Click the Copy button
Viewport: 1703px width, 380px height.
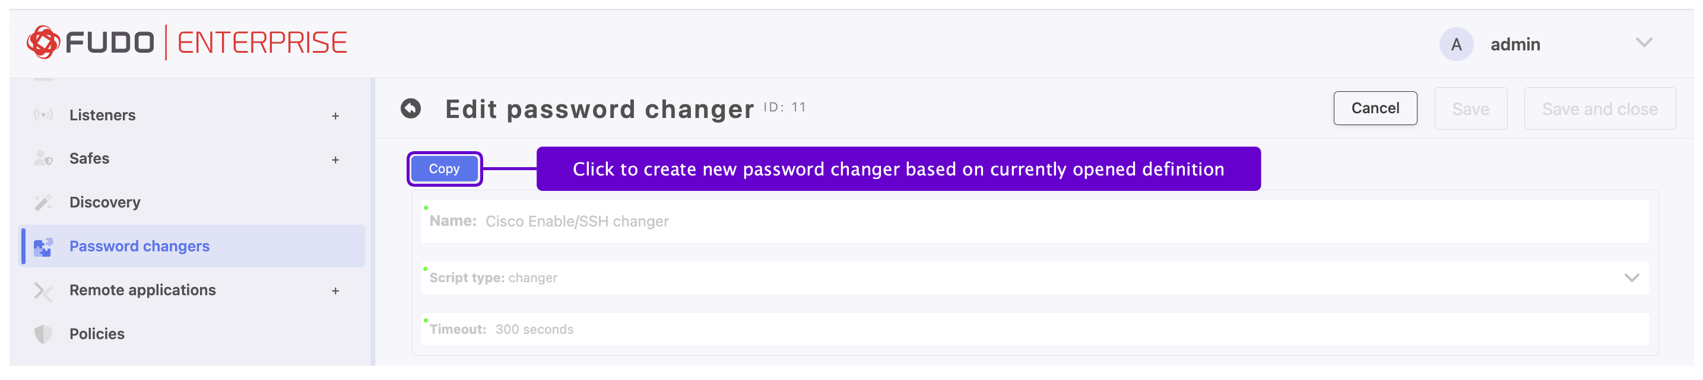click(x=444, y=169)
